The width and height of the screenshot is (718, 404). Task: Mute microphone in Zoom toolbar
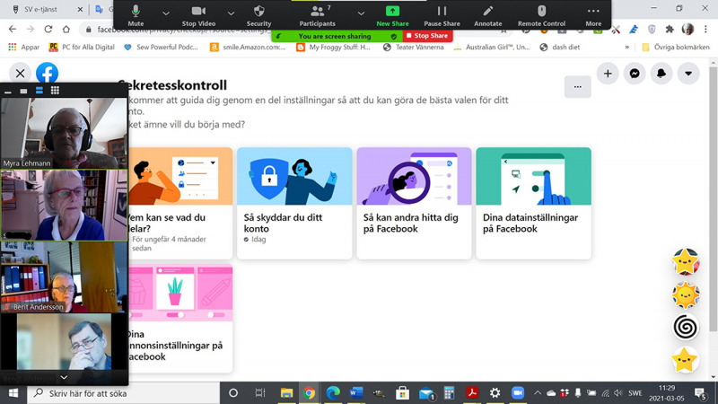coord(136,15)
